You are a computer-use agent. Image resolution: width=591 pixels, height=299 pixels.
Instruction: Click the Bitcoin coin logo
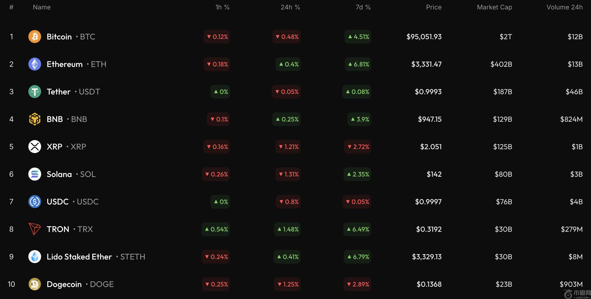tap(34, 37)
